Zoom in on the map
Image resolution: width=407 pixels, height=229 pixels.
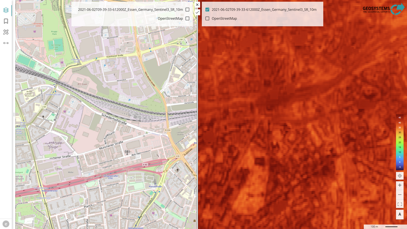click(400, 185)
